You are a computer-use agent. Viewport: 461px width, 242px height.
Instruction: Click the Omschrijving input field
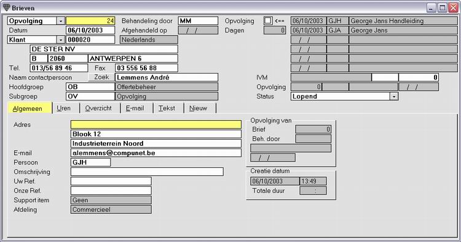[147, 172]
